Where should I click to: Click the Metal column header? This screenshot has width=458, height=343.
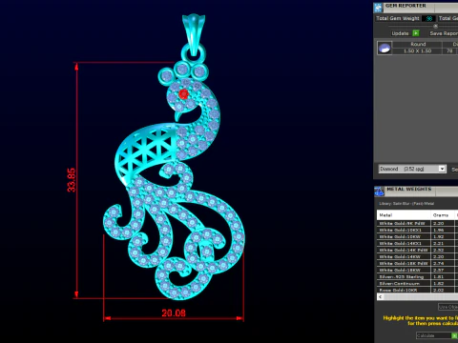click(404, 215)
